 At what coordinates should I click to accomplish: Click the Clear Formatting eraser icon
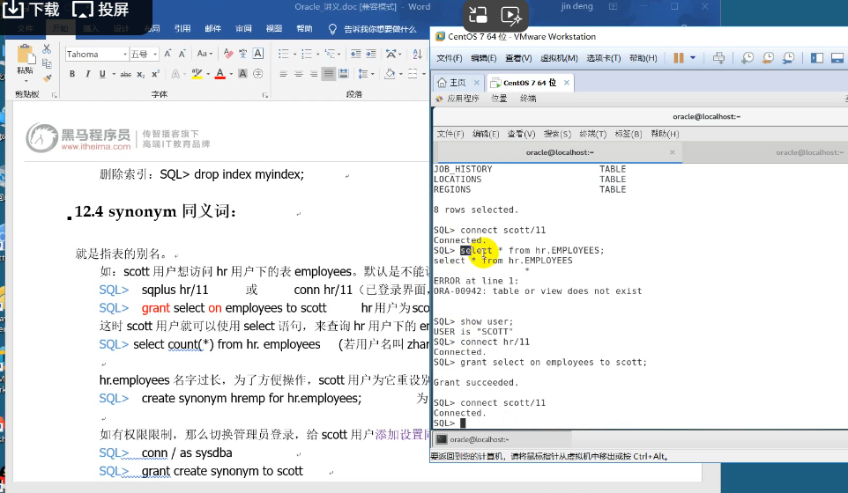228,54
